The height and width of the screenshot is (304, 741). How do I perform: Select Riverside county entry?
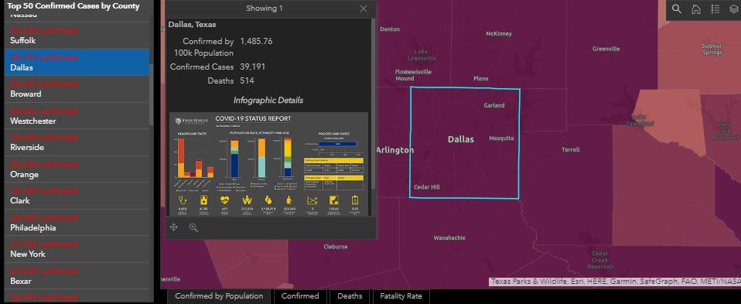(x=77, y=143)
